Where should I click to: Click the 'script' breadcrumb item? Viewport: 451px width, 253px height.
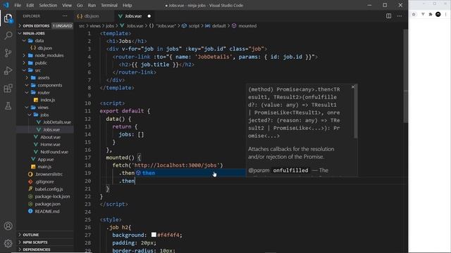[x=191, y=26]
